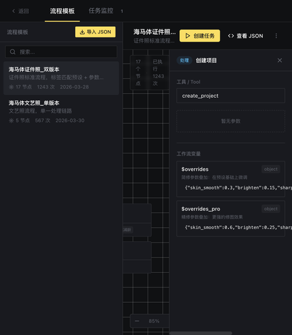Screen dimensions: 292x335
Task: Go back using the 返回 button
Action: pos(20,11)
